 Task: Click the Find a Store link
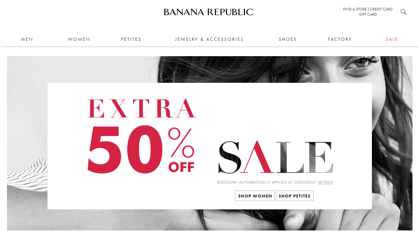355,9
